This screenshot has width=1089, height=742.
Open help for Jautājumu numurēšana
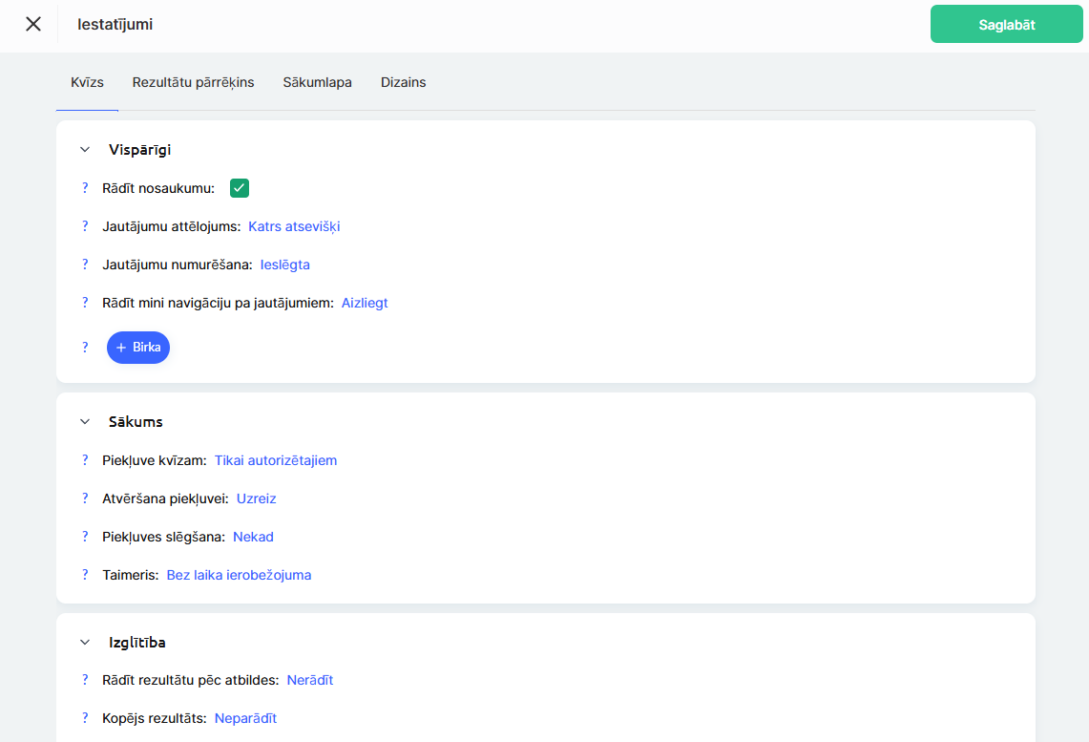pos(85,265)
